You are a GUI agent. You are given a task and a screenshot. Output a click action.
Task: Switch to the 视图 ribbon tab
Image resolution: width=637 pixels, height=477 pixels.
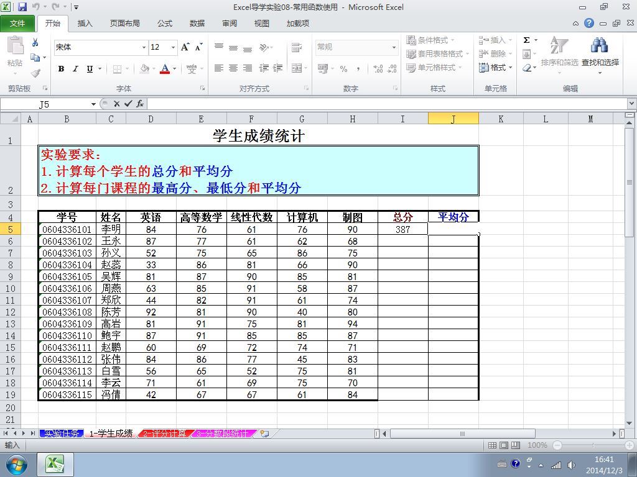[x=262, y=24]
